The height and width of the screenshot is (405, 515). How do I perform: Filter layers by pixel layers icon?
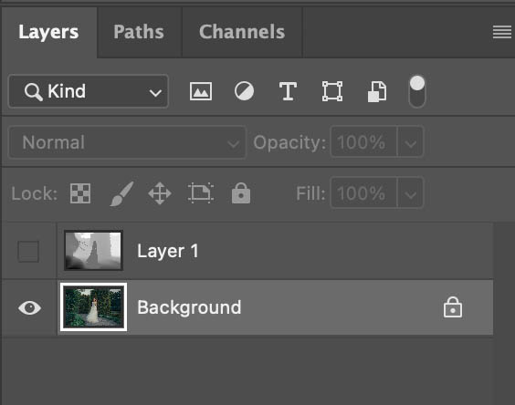coord(201,91)
